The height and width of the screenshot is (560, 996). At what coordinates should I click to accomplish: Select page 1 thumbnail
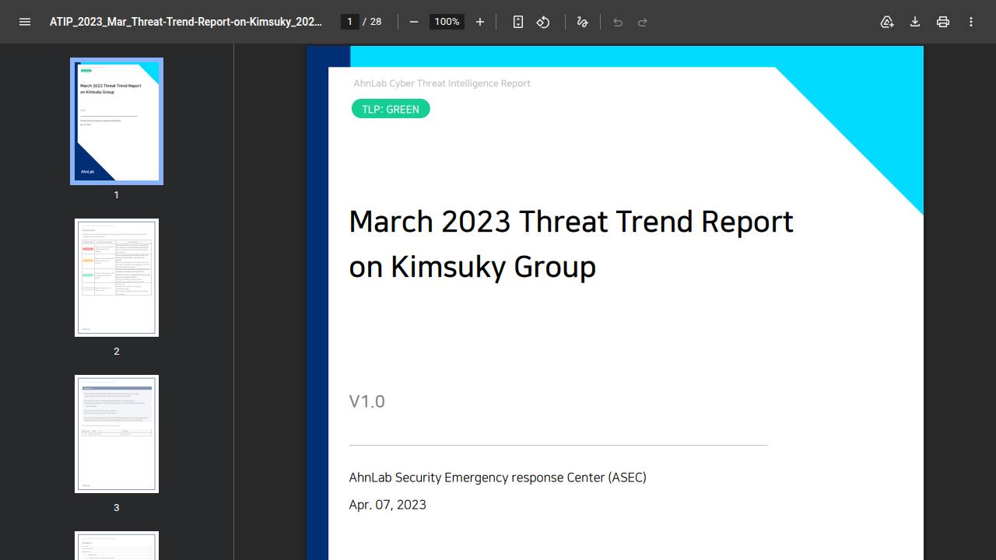click(x=117, y=121)
